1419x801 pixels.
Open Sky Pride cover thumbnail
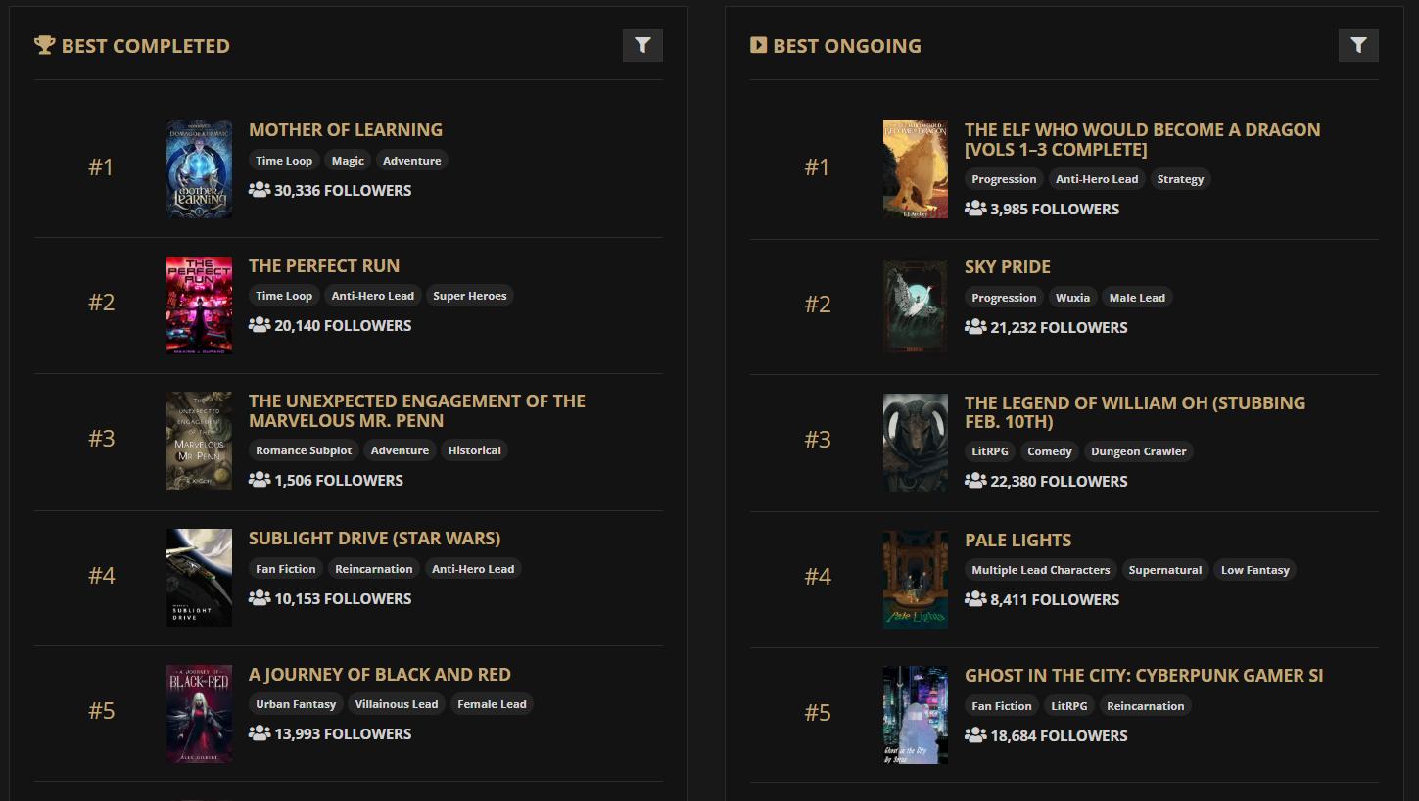[915, 306]
